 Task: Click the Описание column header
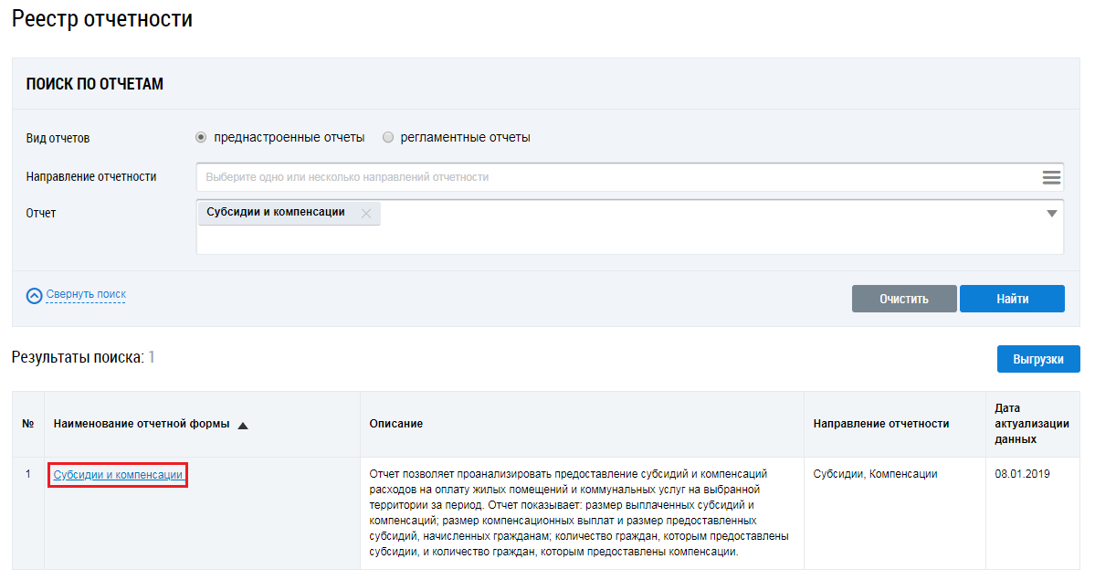(x=395, y=424)
